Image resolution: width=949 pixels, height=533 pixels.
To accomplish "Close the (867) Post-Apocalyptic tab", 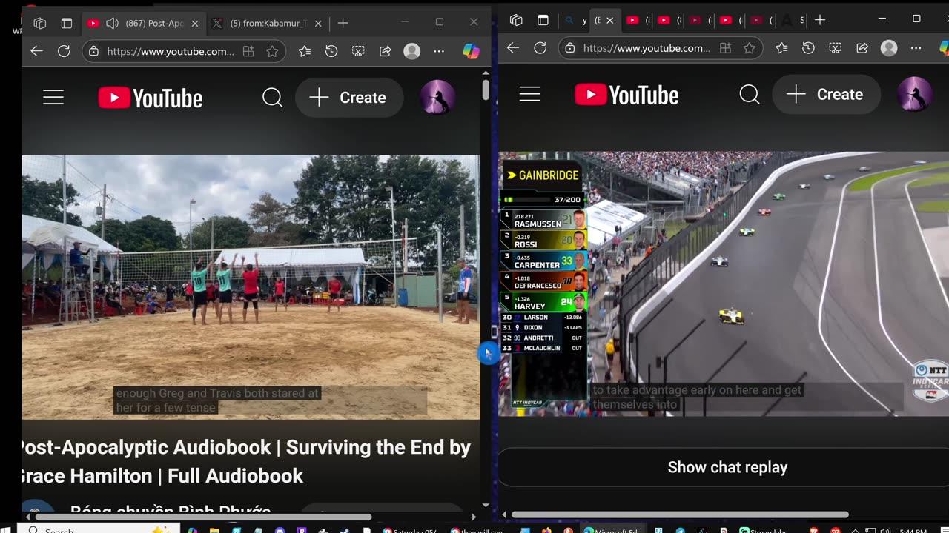I will 195,23.
